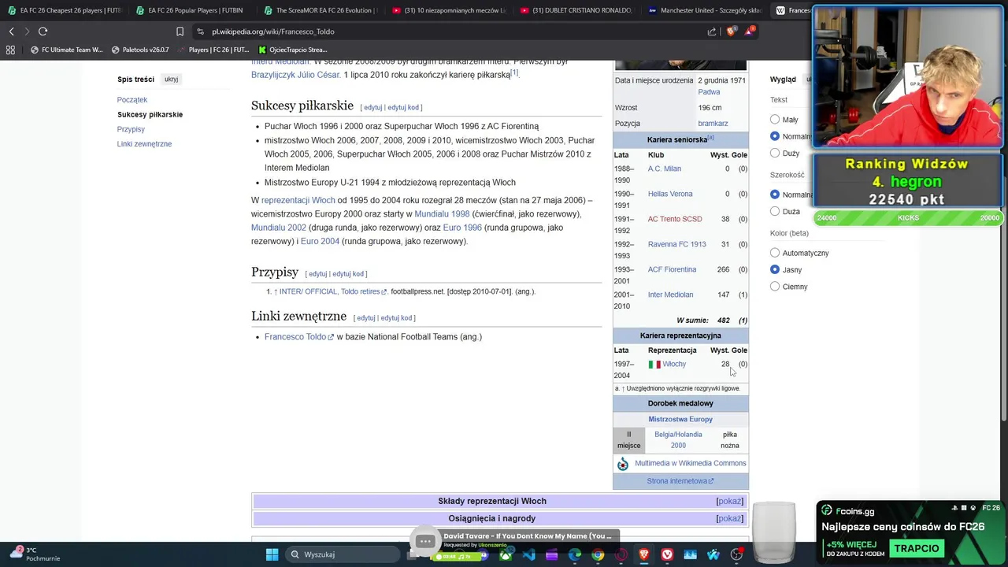Expand 'Składy reprezentacji Włoch' with pokaż

[730, 501]
